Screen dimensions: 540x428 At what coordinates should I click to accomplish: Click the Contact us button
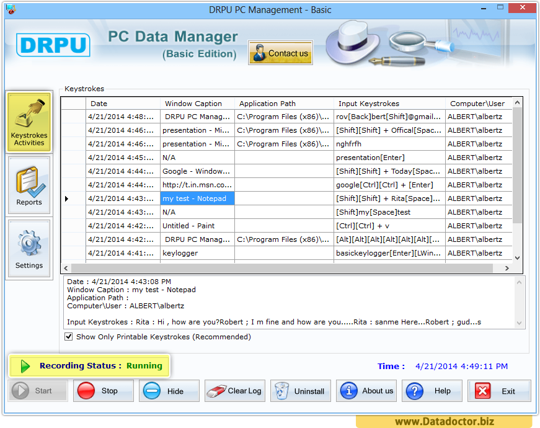pos(280,53)
